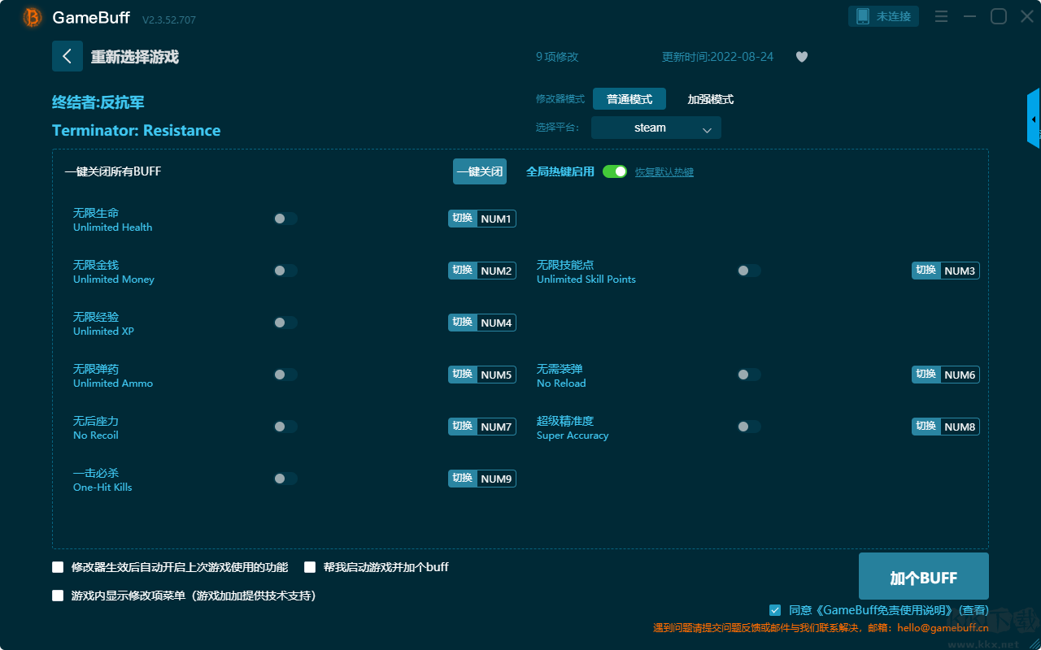Click the 切换 NUM5 hotkey button
Viewport: 1041px width, 650px height.
tap(482, 375)
